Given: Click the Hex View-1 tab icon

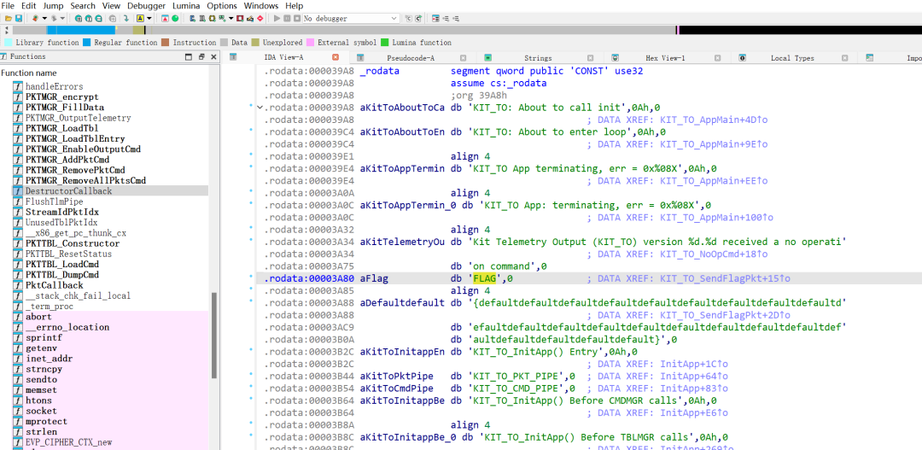Looking at the screenshot, I should coord(615,58).
